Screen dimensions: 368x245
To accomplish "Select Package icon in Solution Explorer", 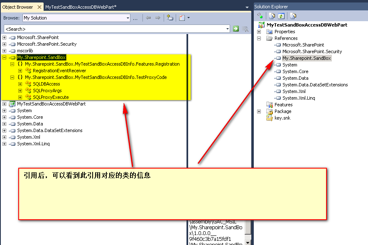I will [x=270, y=111].
